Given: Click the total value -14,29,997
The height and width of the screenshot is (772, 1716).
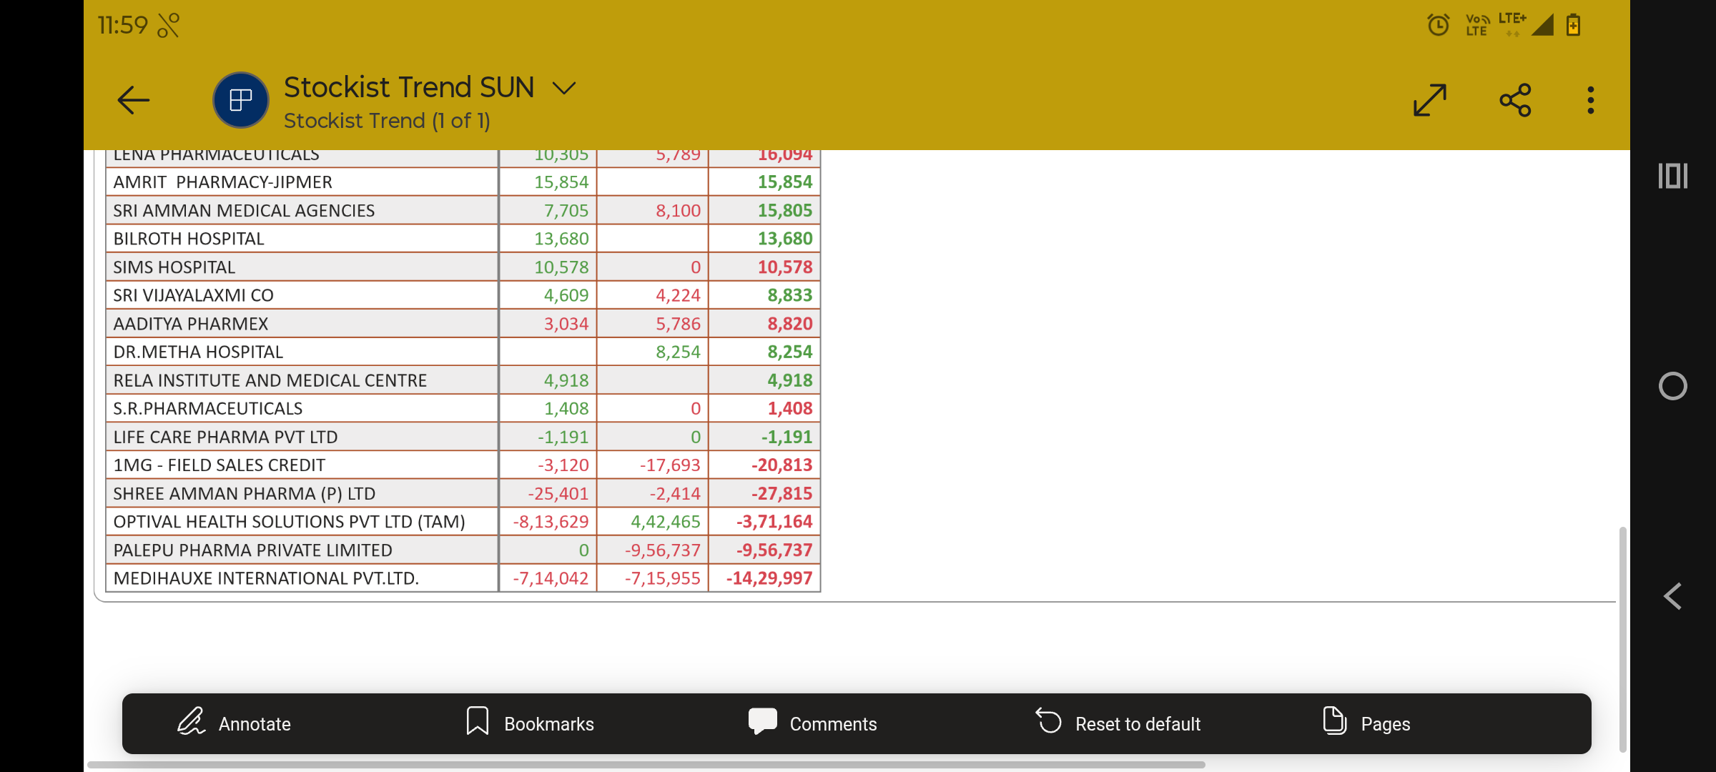Looking at the screenshot, I should 769,578.
